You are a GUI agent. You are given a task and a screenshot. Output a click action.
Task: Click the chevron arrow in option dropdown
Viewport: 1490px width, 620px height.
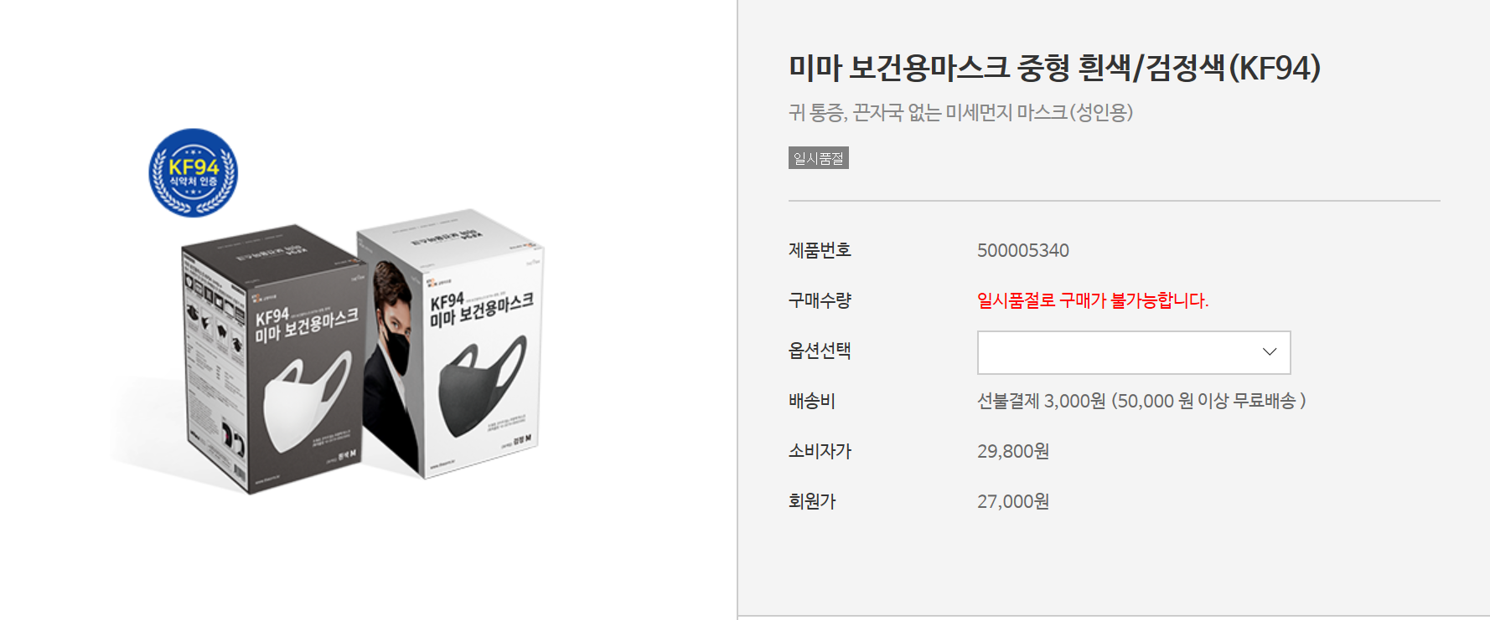(1270, 352)
